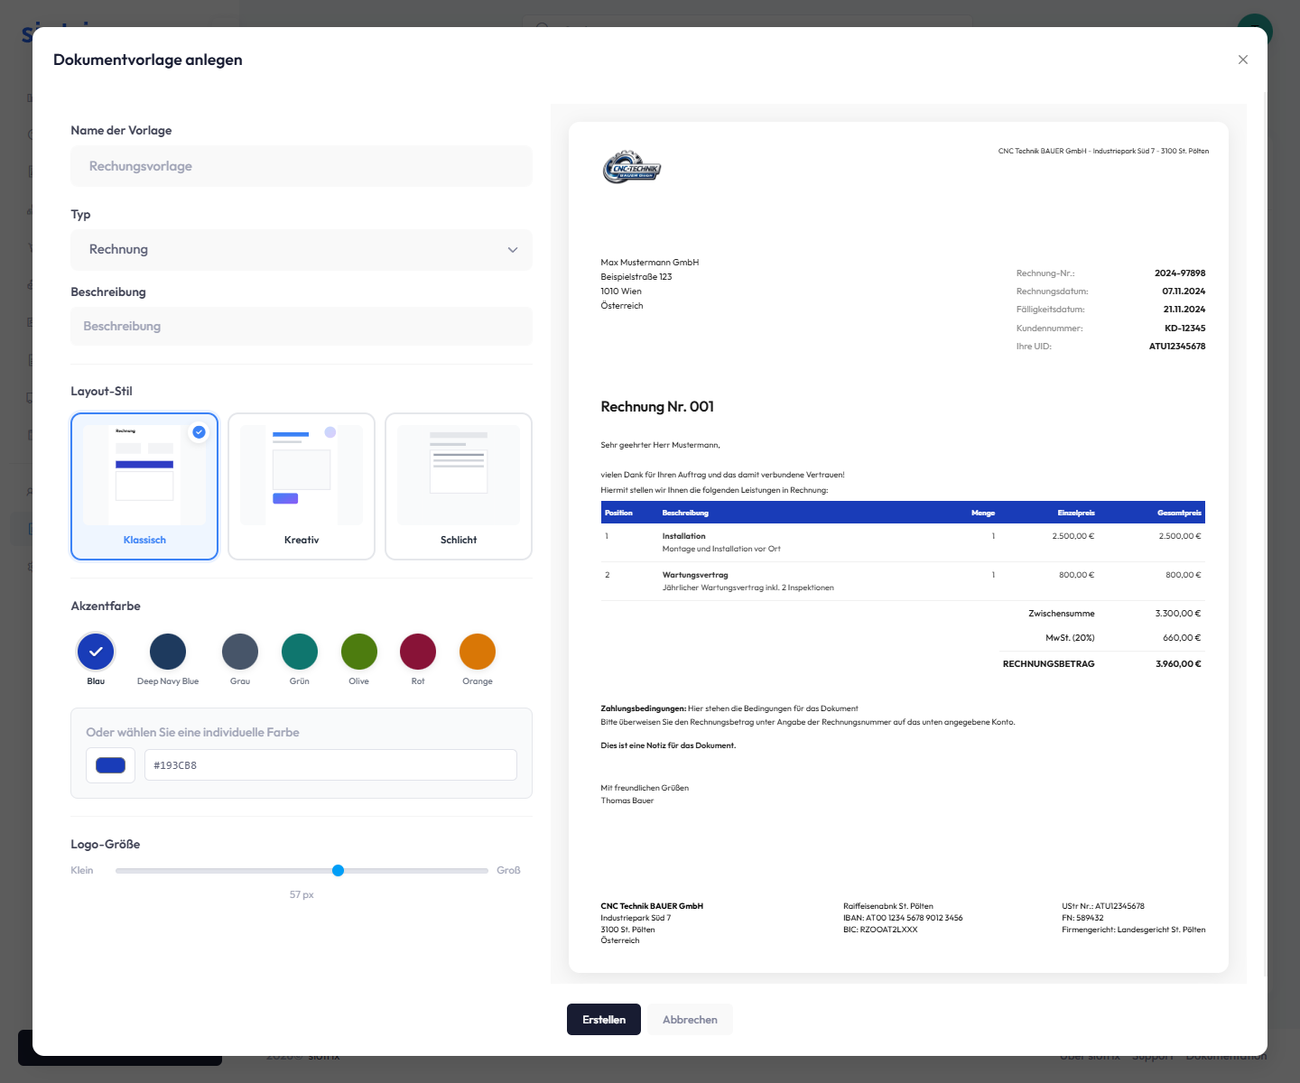This screenshot has width=1300, height=1083.
Task: Choose the Olive accent color
Action: tap(359, 652)
